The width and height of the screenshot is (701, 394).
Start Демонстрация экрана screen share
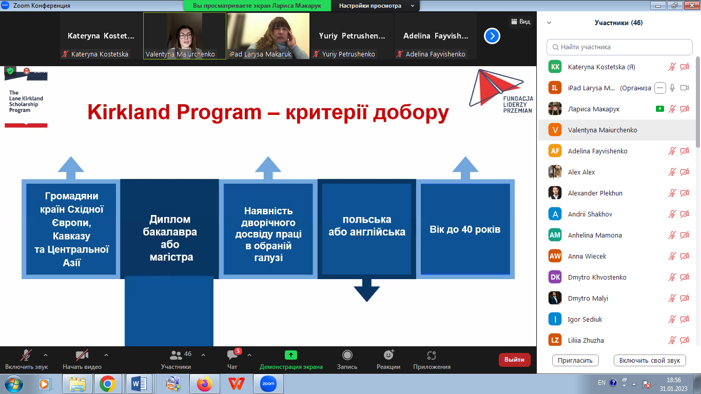(x=291, y=359)
